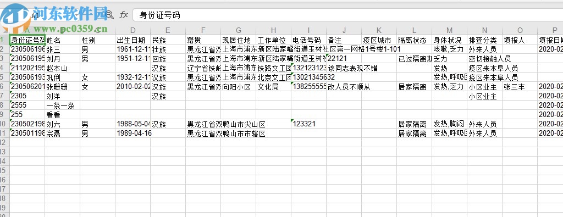The height and width of the screenshot is (217, 563).
Task: Select birth date cell 1989-04-16
Action: [133, 133]
